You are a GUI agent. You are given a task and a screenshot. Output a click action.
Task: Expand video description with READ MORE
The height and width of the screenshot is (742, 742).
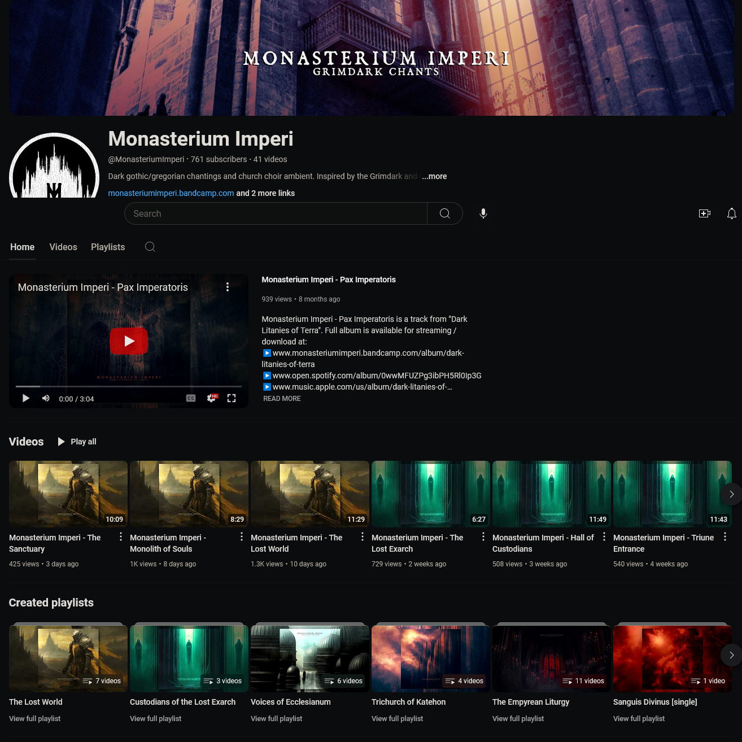pyautogui.click(x=282, y=399)
